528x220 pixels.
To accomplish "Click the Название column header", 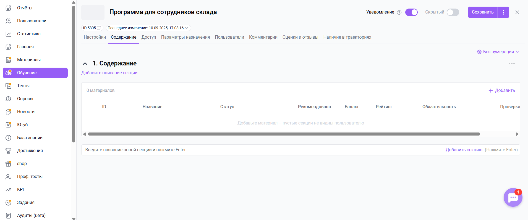I will 152,107.
